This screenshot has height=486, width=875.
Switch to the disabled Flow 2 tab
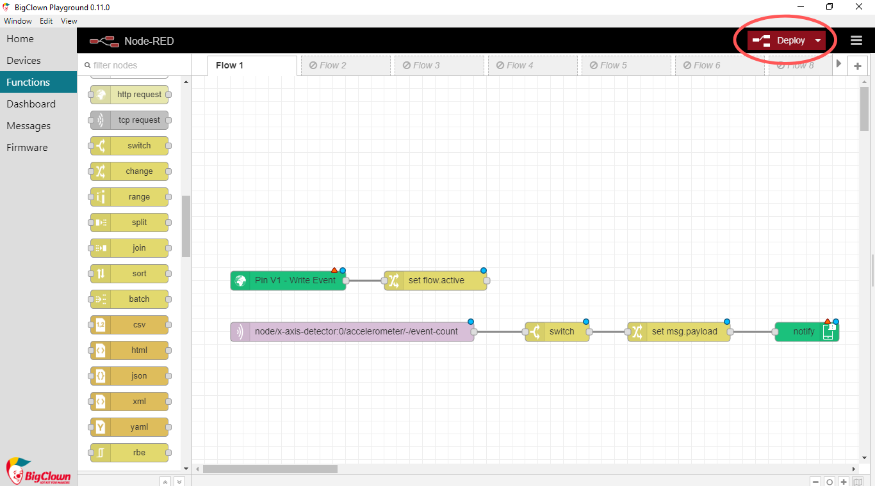click(x=346, y=65)
